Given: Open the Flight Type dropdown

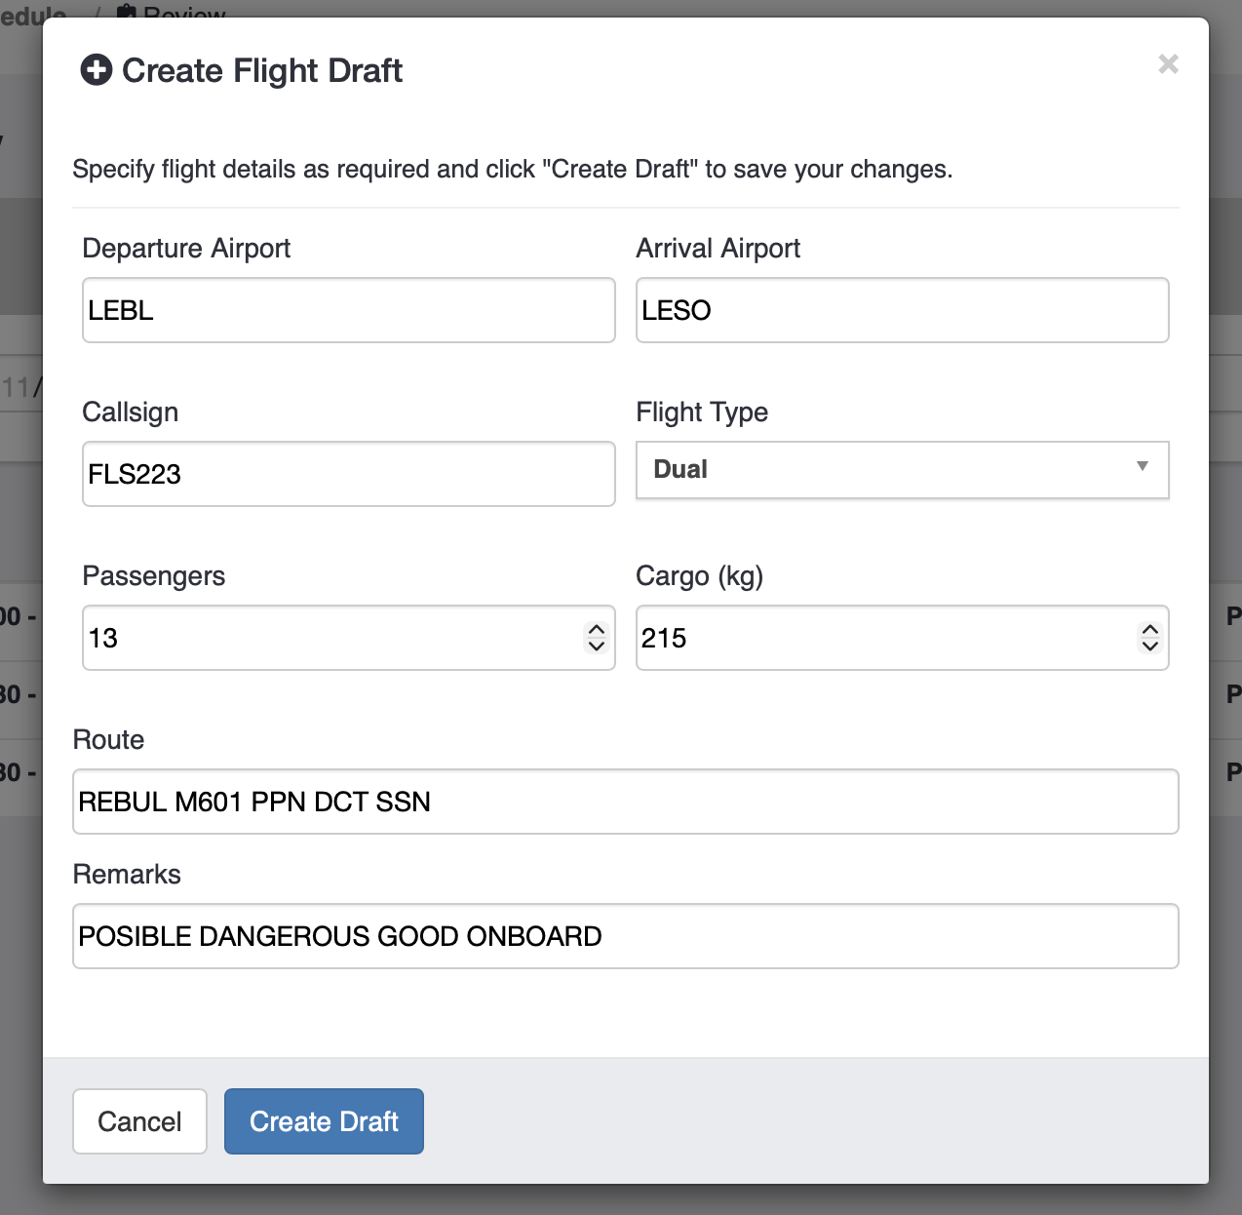Looking at the screenshot, I should [902, 470].
